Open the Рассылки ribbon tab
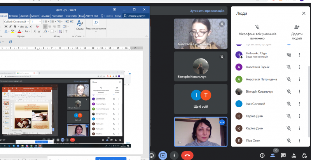 57,16
